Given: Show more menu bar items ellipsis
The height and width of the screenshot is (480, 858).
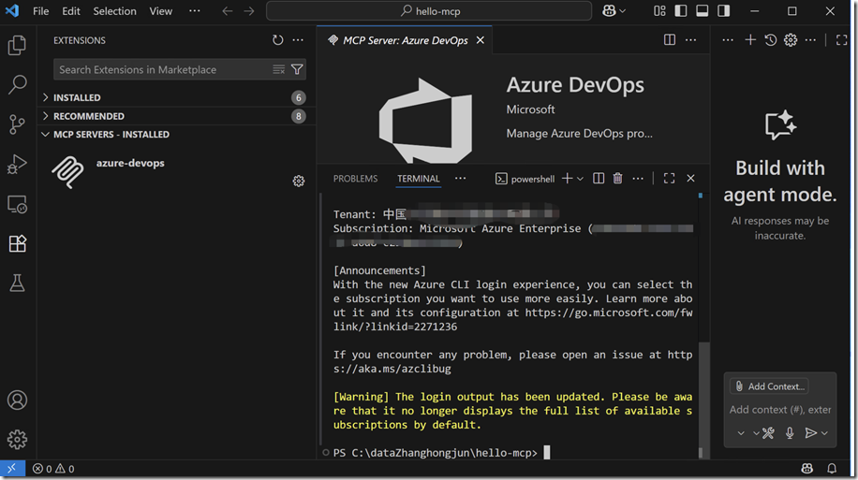Looking at the screenshot, I should (194, 11).
